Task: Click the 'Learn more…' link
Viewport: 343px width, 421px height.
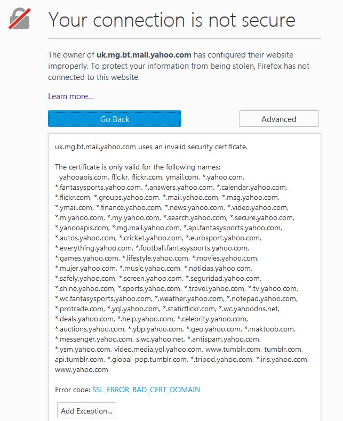Action: 71,96
